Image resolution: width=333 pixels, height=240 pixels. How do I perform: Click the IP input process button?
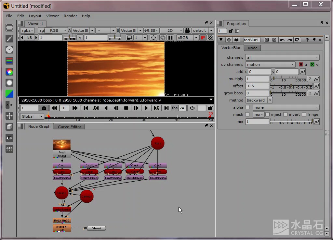pos(203,38)
